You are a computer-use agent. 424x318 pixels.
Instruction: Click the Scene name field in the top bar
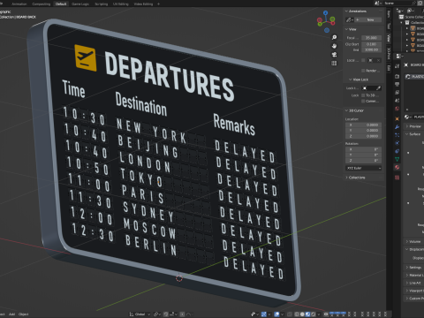click(x=399, y=3)
